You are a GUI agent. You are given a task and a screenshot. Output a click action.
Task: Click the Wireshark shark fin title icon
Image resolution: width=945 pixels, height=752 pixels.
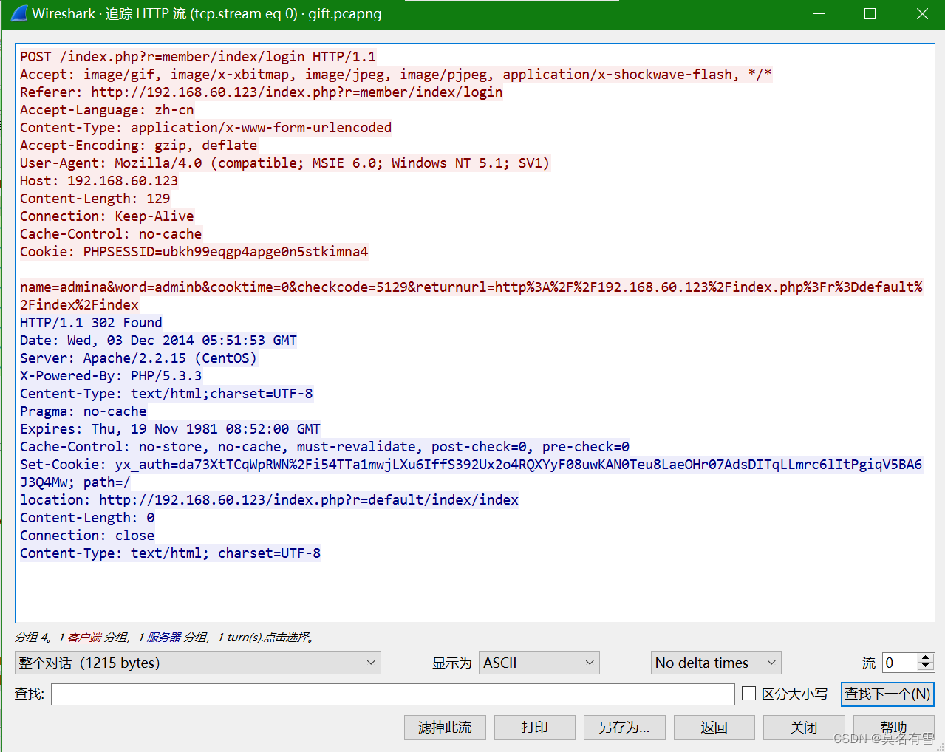point(19,13)
